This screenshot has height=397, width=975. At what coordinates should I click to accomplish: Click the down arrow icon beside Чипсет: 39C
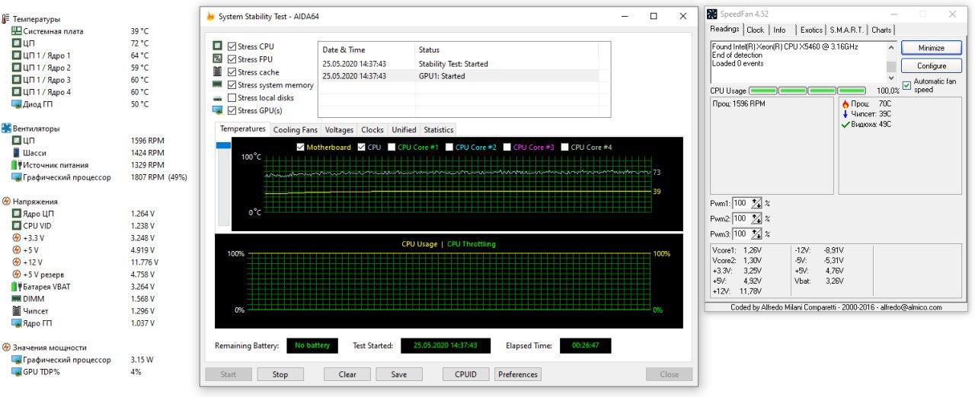(x=846, y=114)
